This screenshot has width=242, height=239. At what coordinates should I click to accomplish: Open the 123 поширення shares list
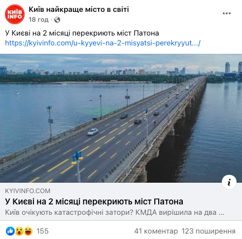[208, 231]
